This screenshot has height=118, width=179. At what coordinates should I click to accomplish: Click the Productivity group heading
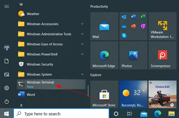(99, 6)
